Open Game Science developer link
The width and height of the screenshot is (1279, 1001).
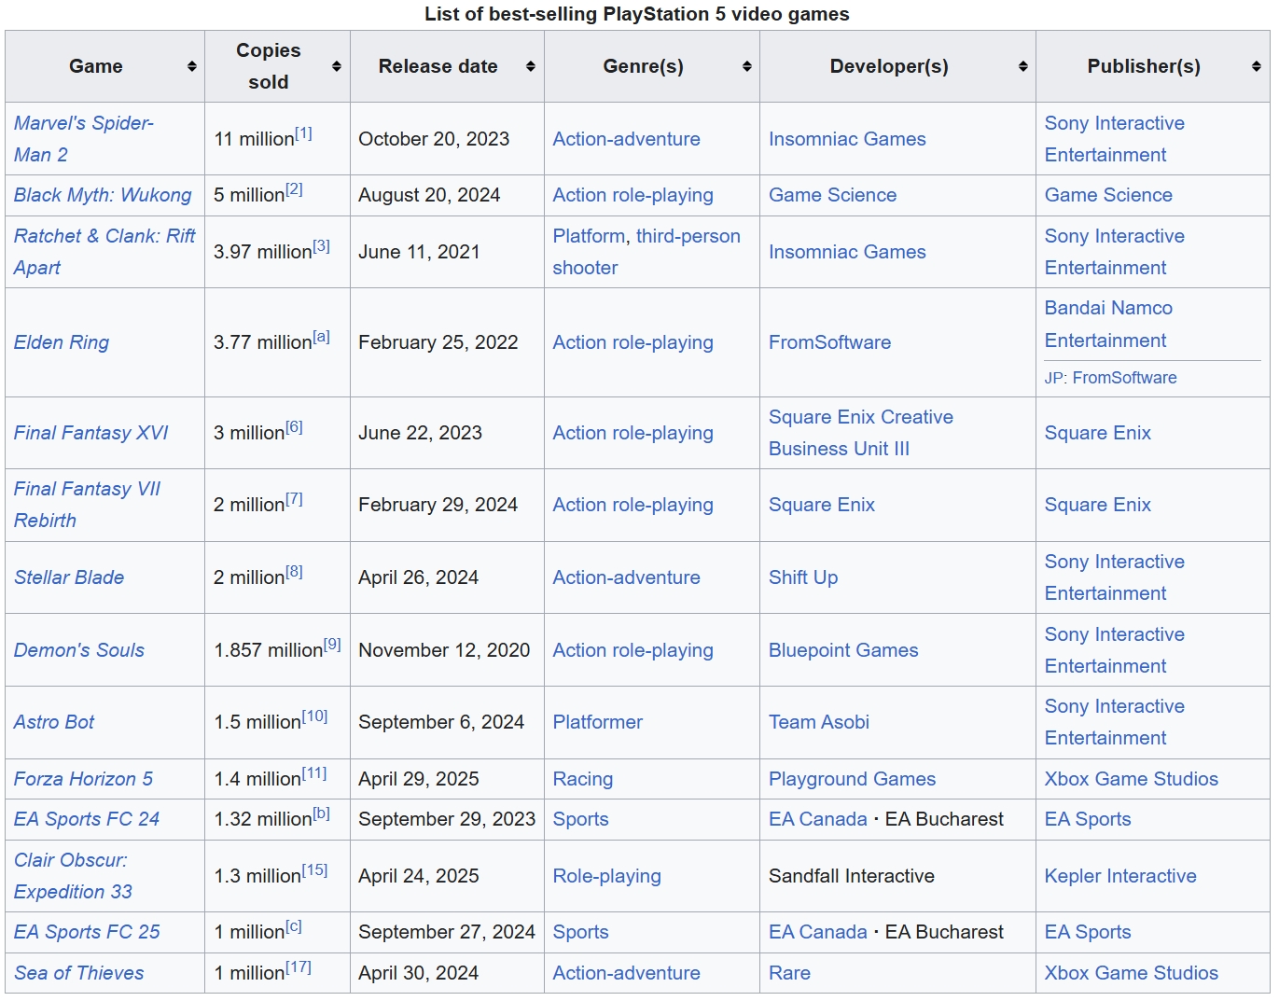point(833,195)
